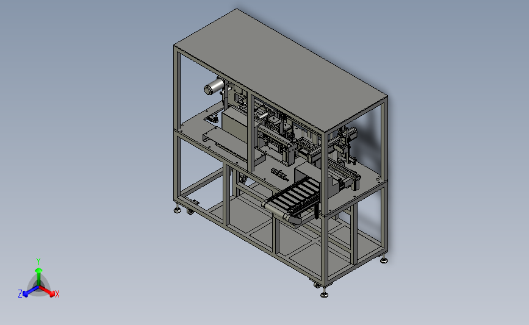Screen dimensions: 529x325
Task: Click the blue Z axis of the orientation triad
Action: coord(27,292)
